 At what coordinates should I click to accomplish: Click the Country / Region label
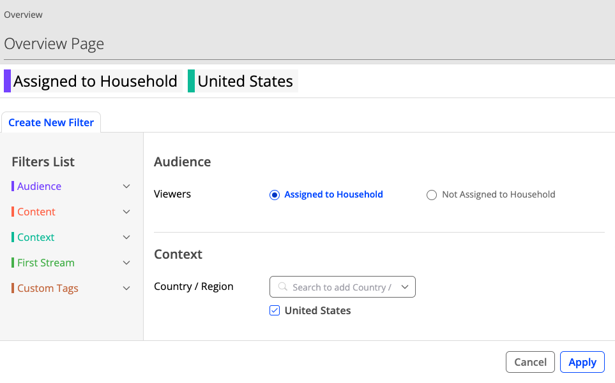point(194,286)
